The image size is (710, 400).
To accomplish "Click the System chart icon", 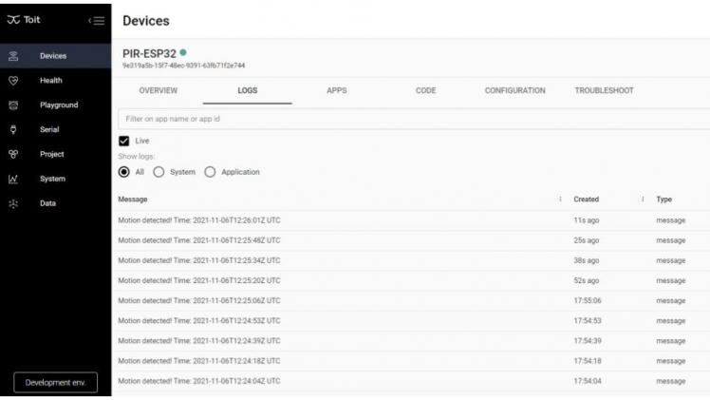I will [x=13, y=179].
